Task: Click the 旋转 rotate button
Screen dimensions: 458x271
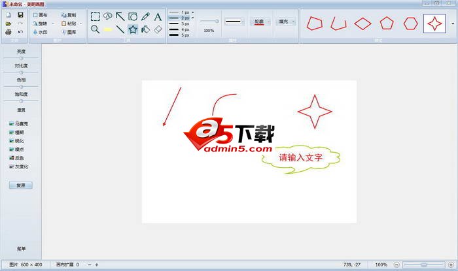Action: (41, 24)
